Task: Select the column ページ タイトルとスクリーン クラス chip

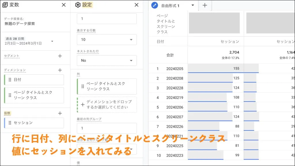Action: click(107, 86)
